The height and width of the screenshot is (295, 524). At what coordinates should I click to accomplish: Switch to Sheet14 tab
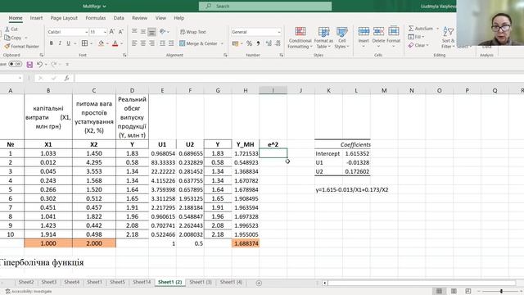[142, 282]
